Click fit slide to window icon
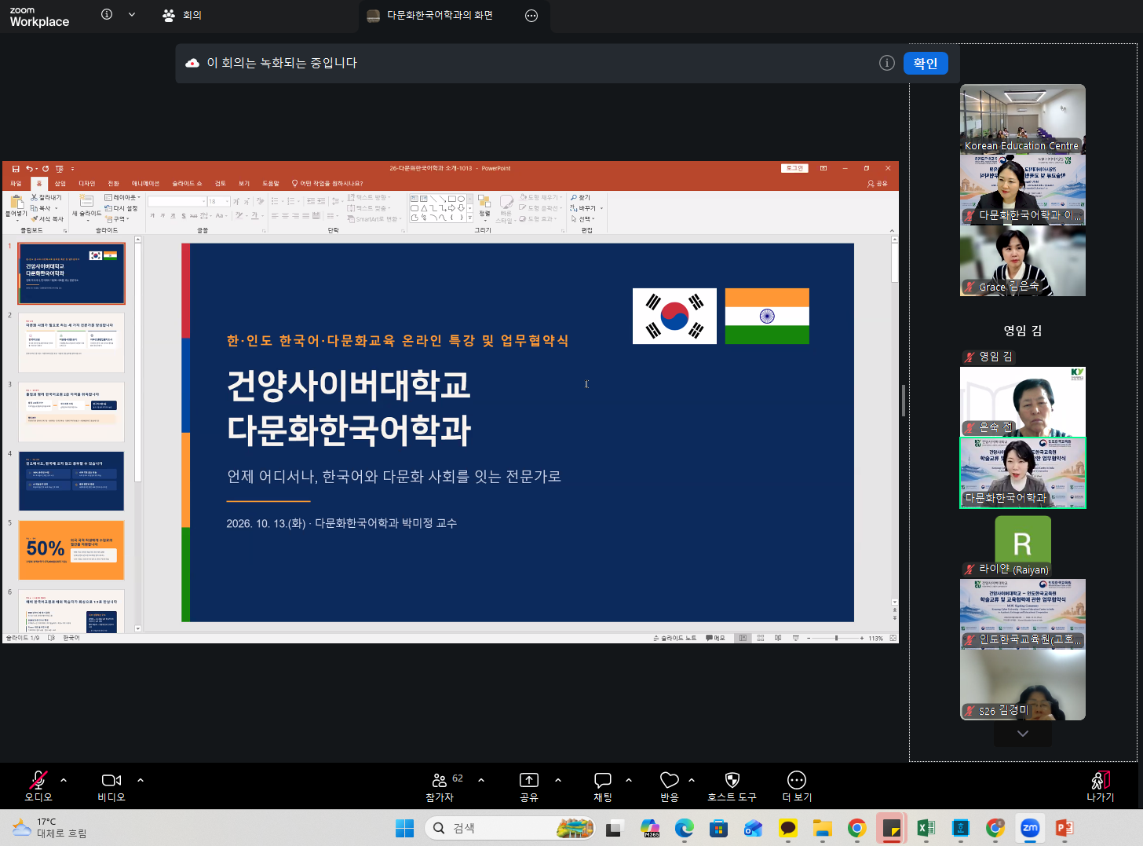1143x846 pixels. (893, 638)
